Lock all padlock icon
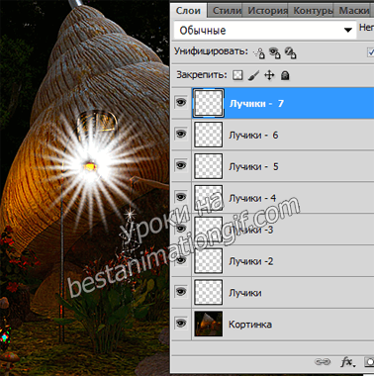374x376 pixels. click(285, 75)
